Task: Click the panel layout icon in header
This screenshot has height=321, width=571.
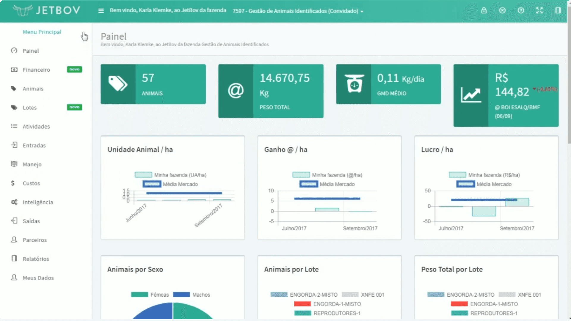Action: (558, 10)
